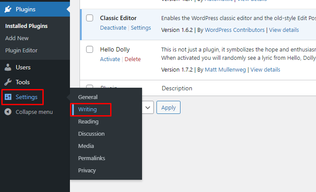316x192 pixels.
Task: Select Privacy in Settings flyout
Action: pyautogui.click(x=87, y=171)
